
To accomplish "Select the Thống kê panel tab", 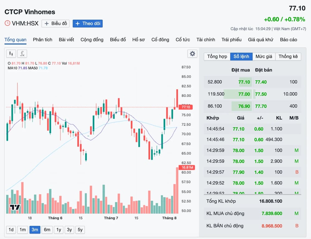I will (x=288, y=57).
